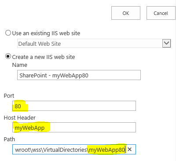Focus the IIS web site Name field

pos(79,75)
